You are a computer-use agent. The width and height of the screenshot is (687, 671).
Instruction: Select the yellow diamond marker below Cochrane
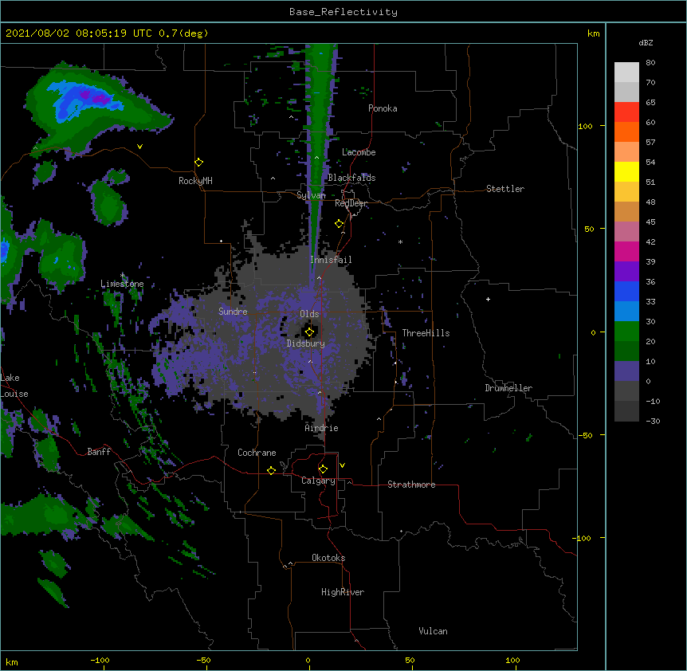click(271, 470)
